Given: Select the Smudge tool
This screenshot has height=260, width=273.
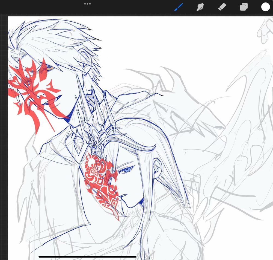Looking at the screenshot, I should pyautogui.click(x=200, y=7).
